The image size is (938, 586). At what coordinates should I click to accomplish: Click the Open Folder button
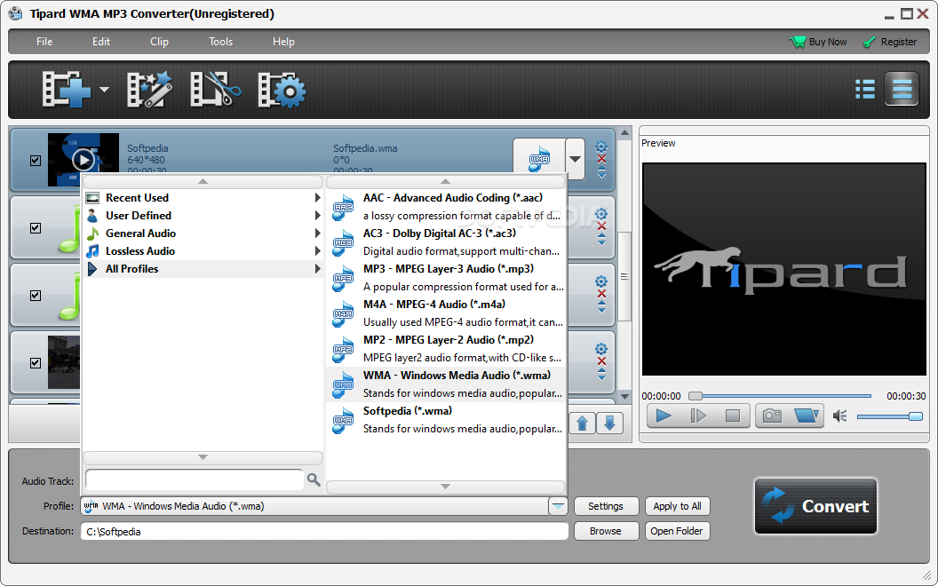pos(677,531)
